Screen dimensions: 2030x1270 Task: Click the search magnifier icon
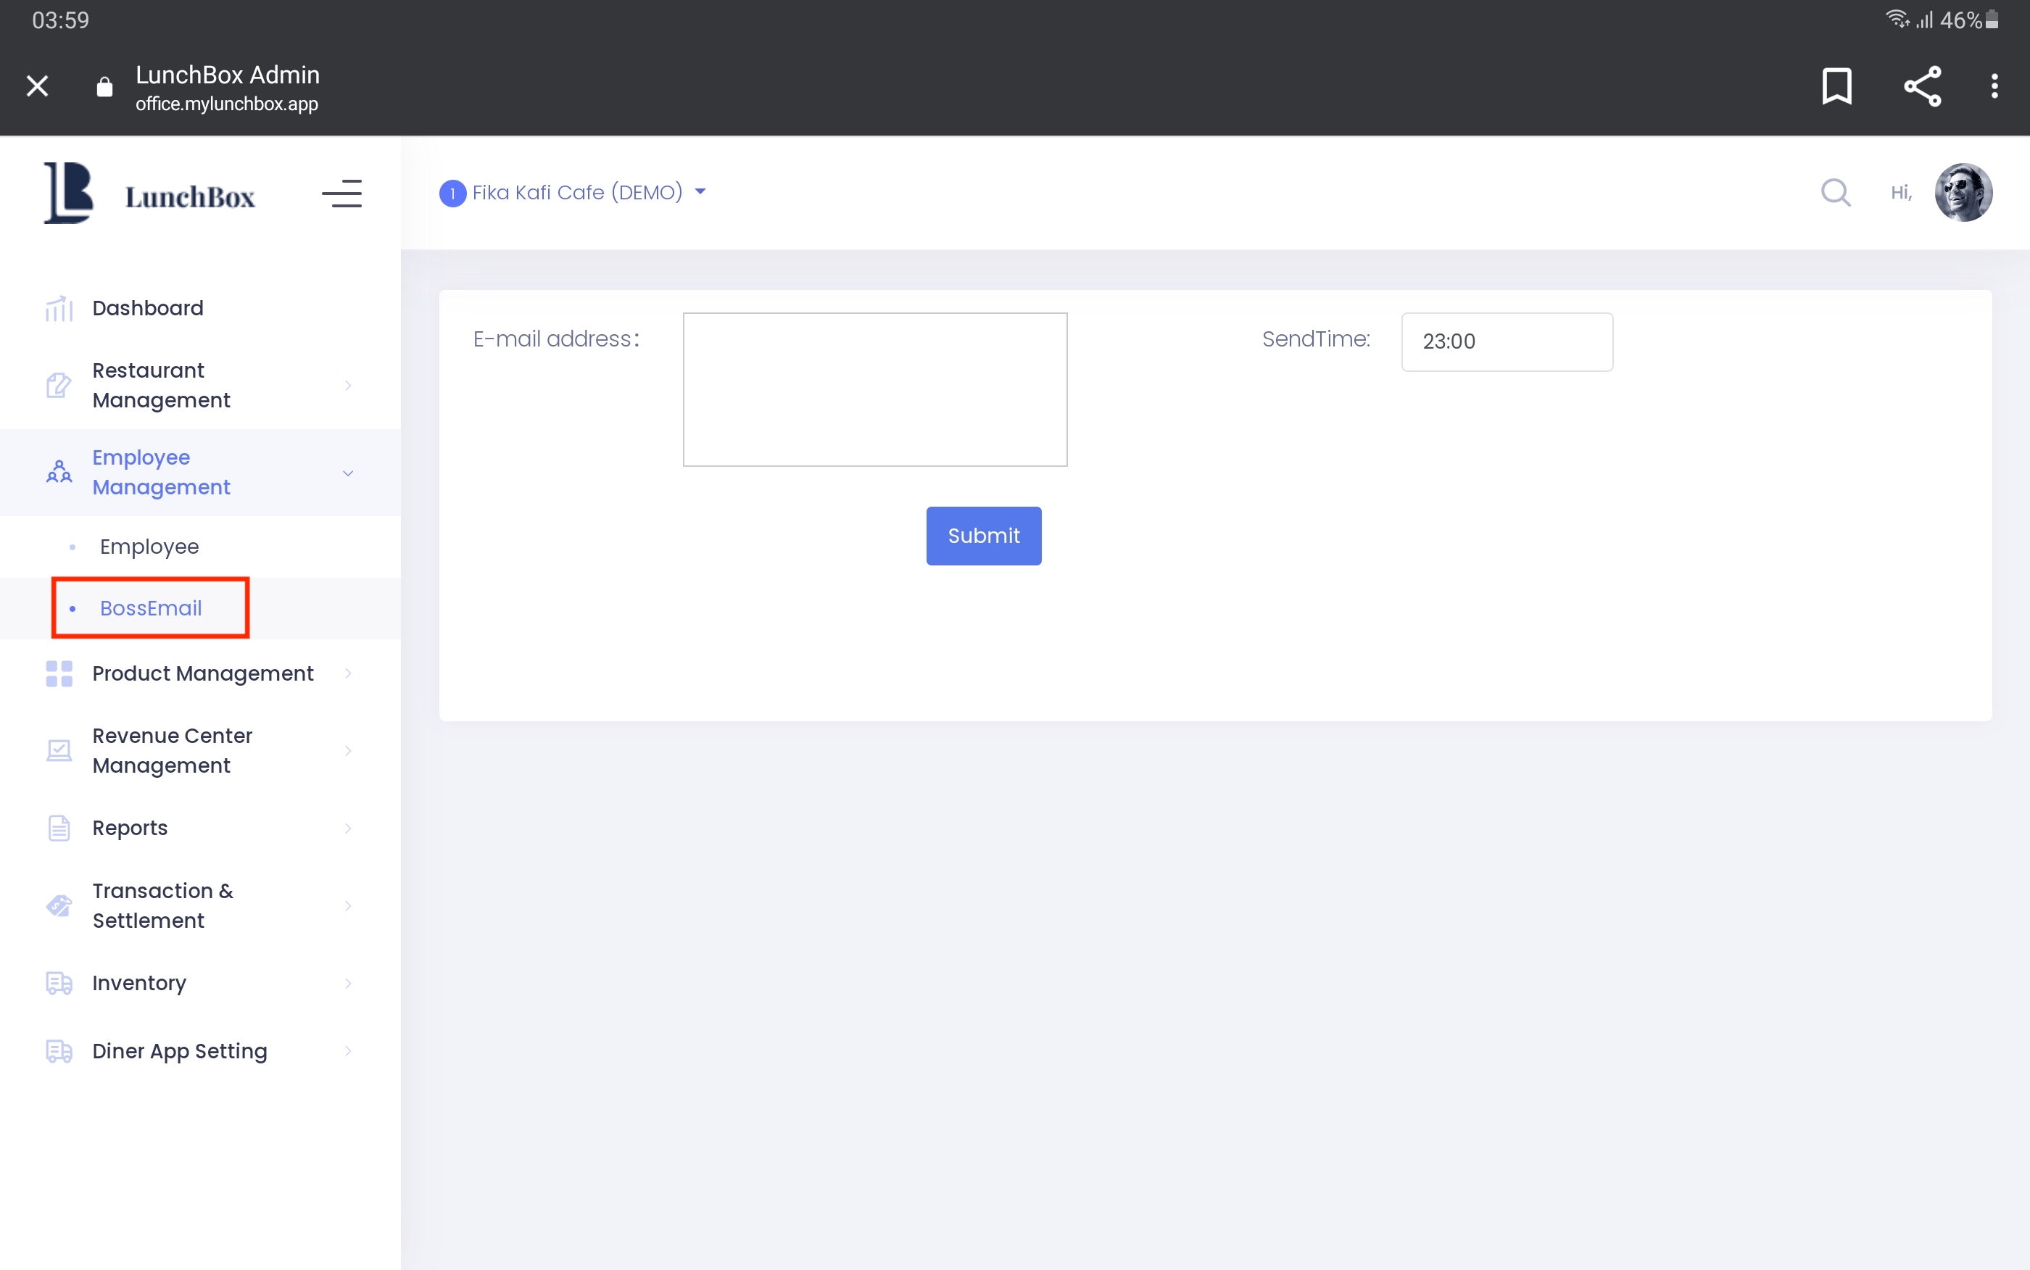pyautogui.click(x=1835, y=192)
